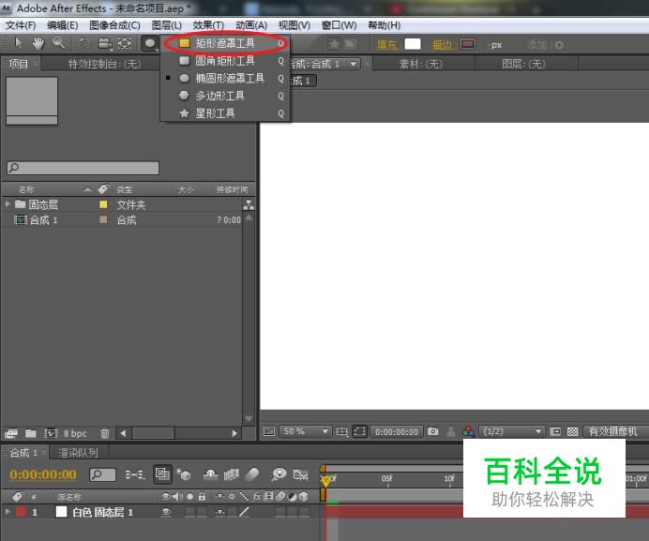The image size is (649, 541).
Task: Open the 视图(V) menu
Action: click(x=294, y=25)
